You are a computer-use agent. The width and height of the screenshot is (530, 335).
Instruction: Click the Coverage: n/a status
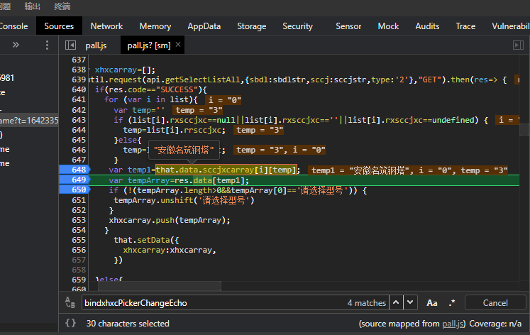(x=495, y=324)
